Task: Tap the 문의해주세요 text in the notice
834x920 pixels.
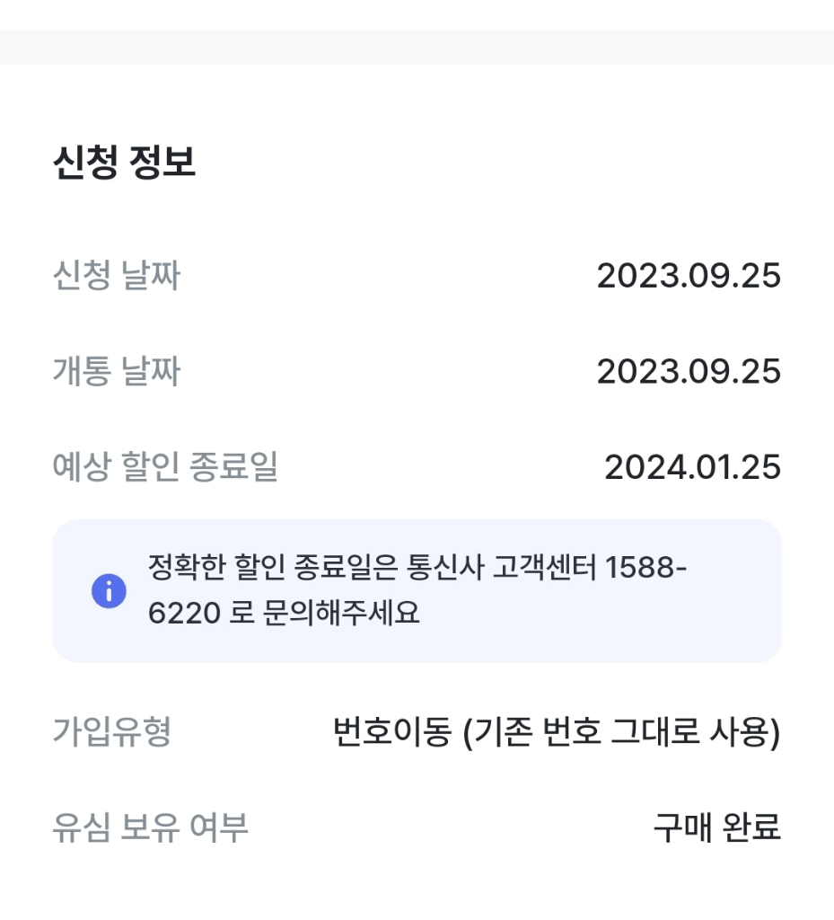Action: coord(341,614)
